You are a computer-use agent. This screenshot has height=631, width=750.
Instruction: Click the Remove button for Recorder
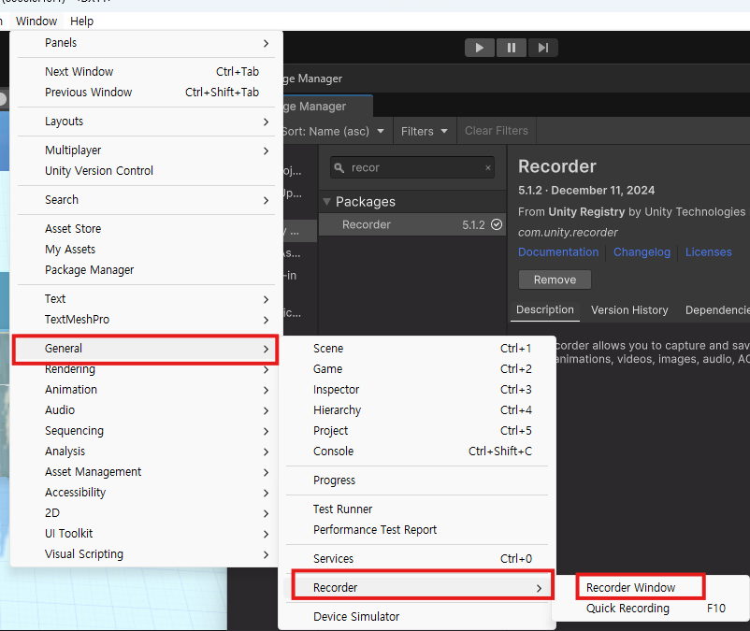555,280
